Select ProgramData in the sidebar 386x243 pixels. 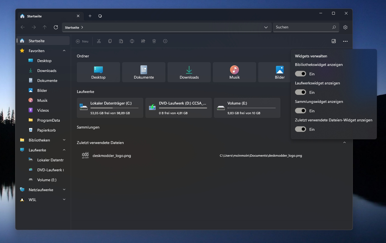43,120
